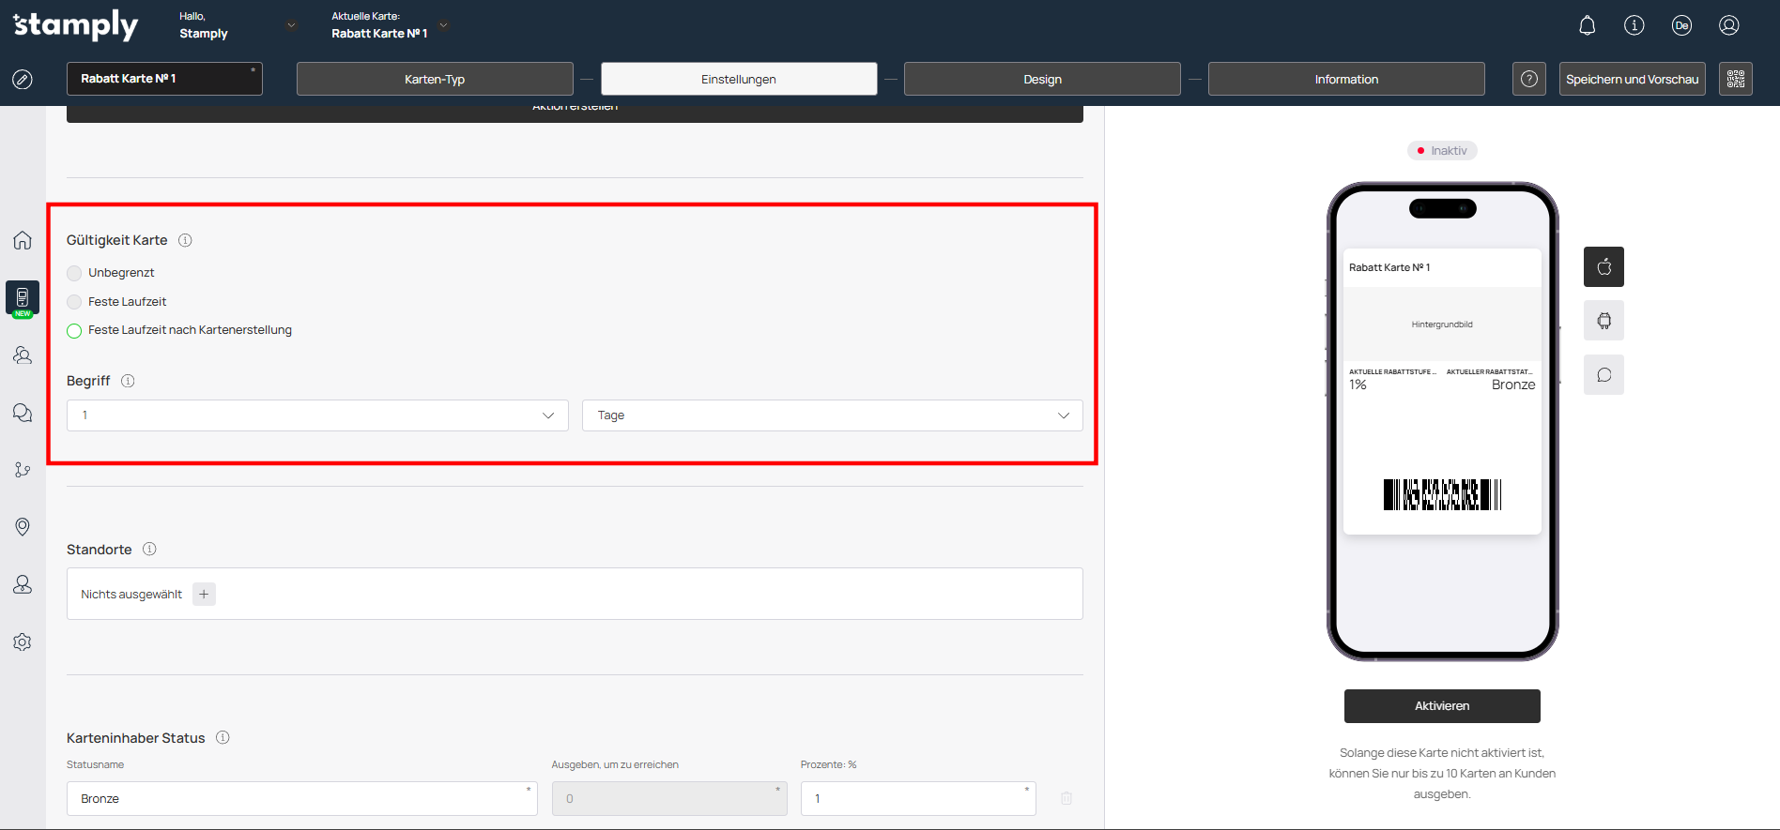Switch preview to Android wallet view
The height and width of the screenshot is (830, 1780).
tap(1604, 321)
